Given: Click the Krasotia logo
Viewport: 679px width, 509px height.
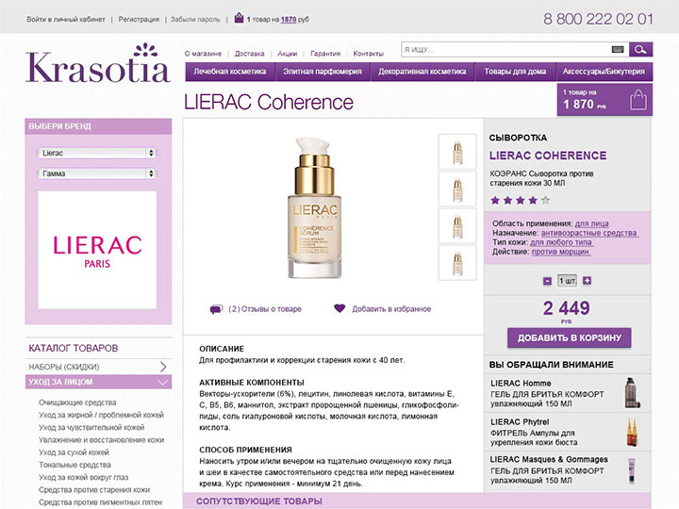Looking at the screenshot, I should click(x=97, y=63).
